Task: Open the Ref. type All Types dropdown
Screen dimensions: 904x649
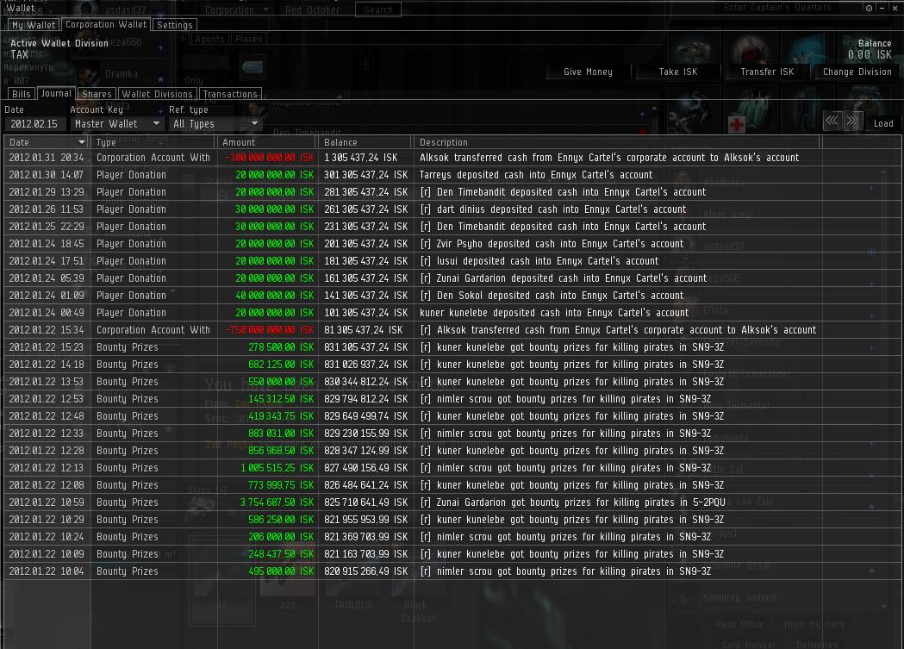Action: pos(215,124)
